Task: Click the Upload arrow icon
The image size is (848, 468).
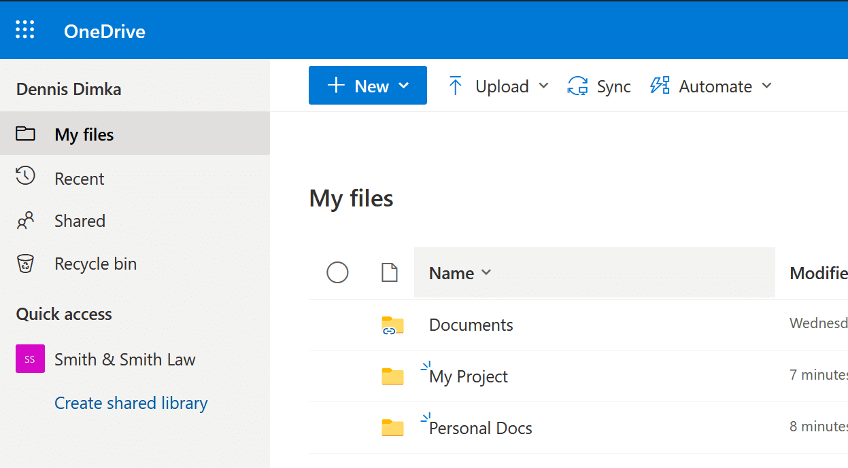Action: point(456,86)
